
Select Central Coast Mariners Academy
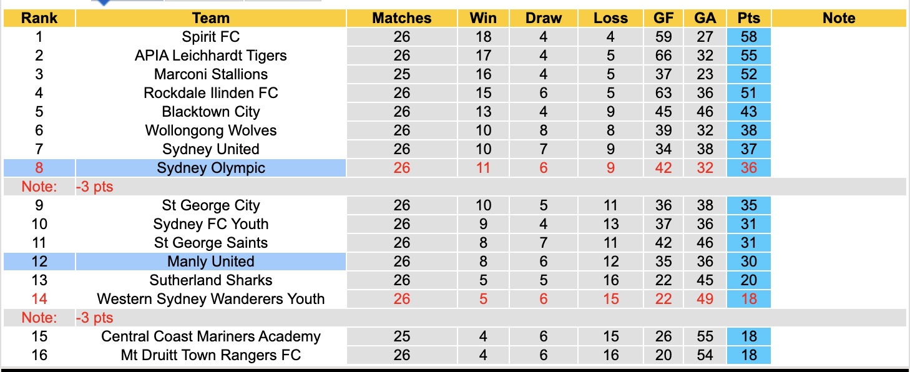click(211, 336)
